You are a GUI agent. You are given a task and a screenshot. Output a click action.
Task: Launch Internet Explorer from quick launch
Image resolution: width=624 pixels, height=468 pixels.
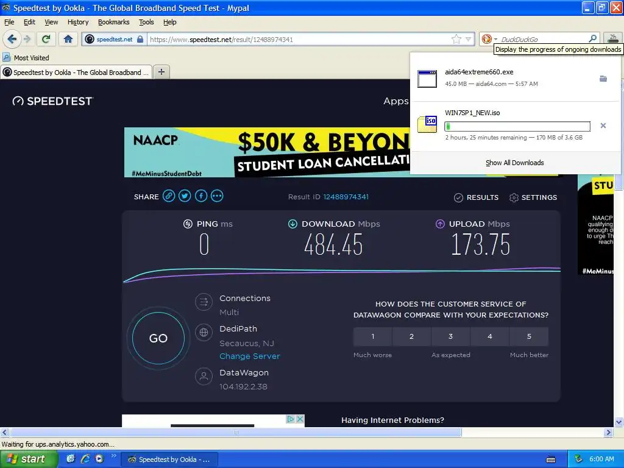click(85, 459)
